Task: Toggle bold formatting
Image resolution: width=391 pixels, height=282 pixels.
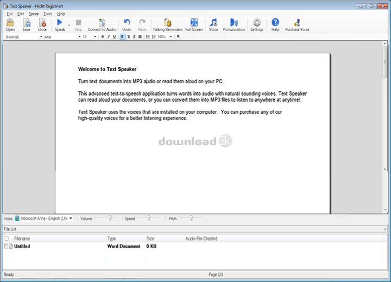Action: (103, 37)
